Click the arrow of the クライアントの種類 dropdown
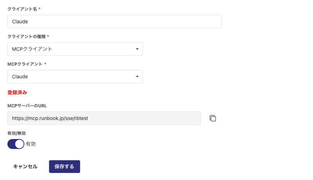 coord(137,49)
